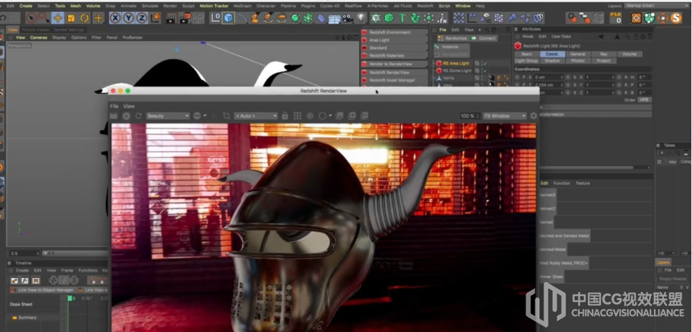Open the Beauty AOV dropdown in RenderView

[x=168, y=116]
